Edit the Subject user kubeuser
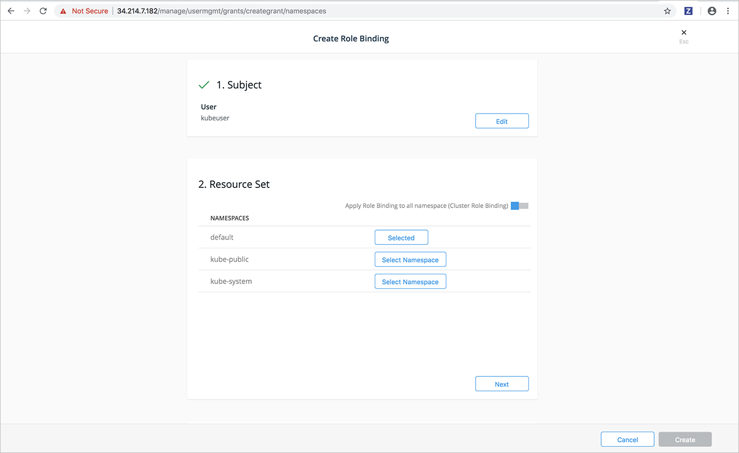 click(x=502, y=121)
